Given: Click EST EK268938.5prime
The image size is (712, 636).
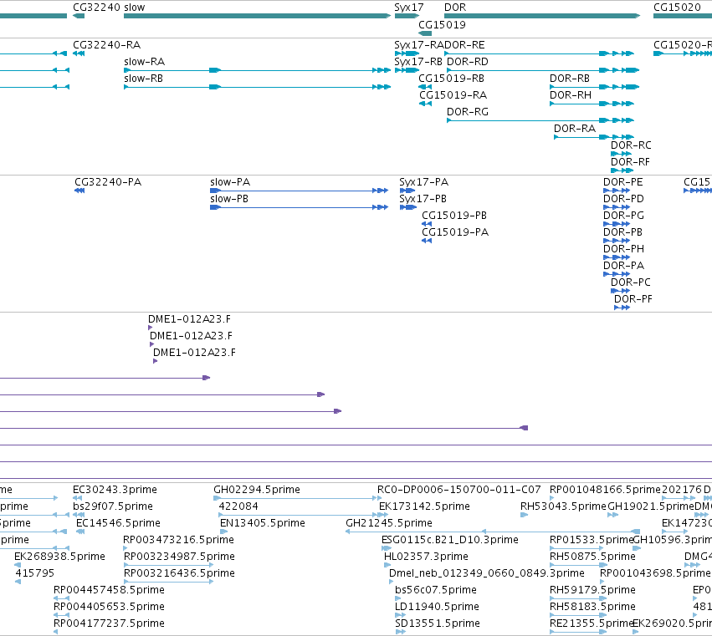Looking at the screenshot, I should [18, 565].
